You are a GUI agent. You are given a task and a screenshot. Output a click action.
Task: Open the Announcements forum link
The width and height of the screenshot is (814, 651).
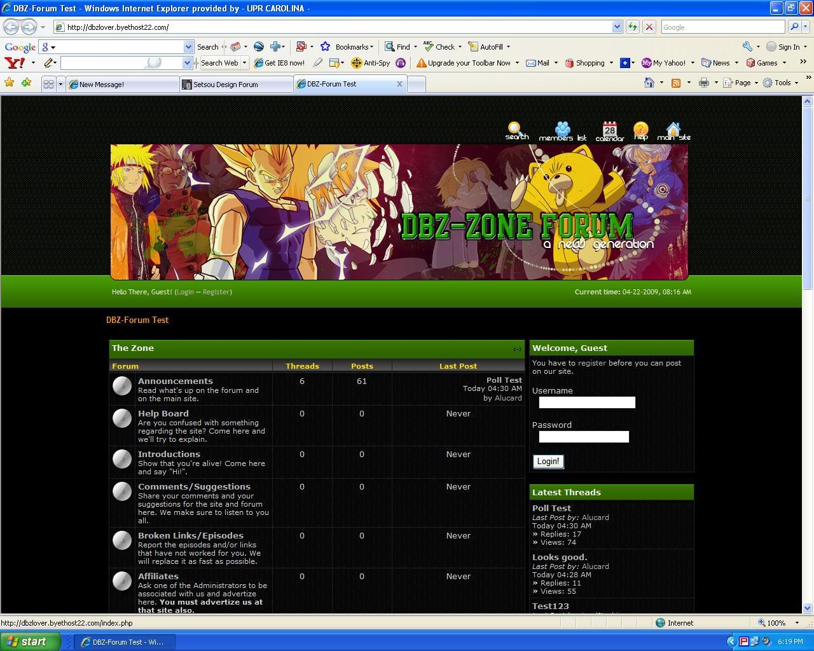pyautogui.click(x=176, y=381)
